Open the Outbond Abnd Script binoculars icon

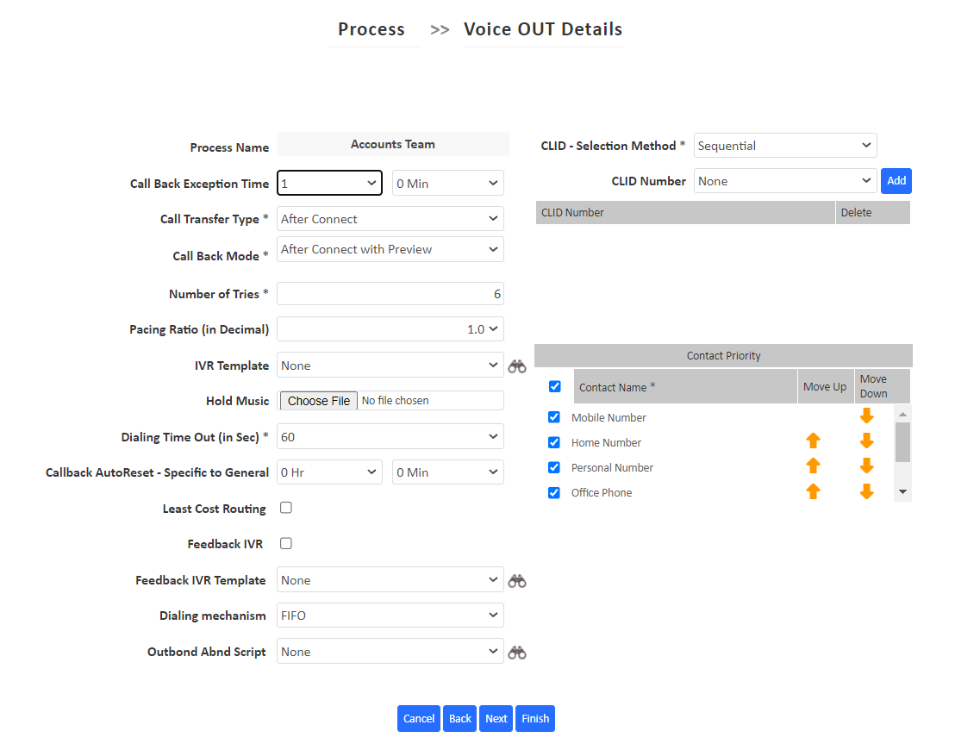tap(516, 652)
